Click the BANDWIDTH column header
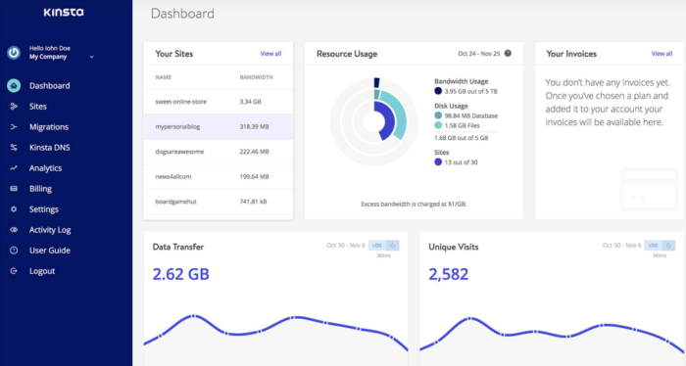This screenshot has width=686, height=366. 256,77
